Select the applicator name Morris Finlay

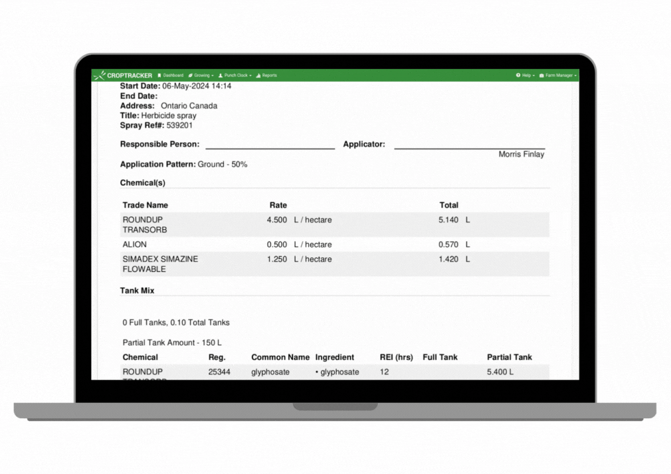pos(522,154)
